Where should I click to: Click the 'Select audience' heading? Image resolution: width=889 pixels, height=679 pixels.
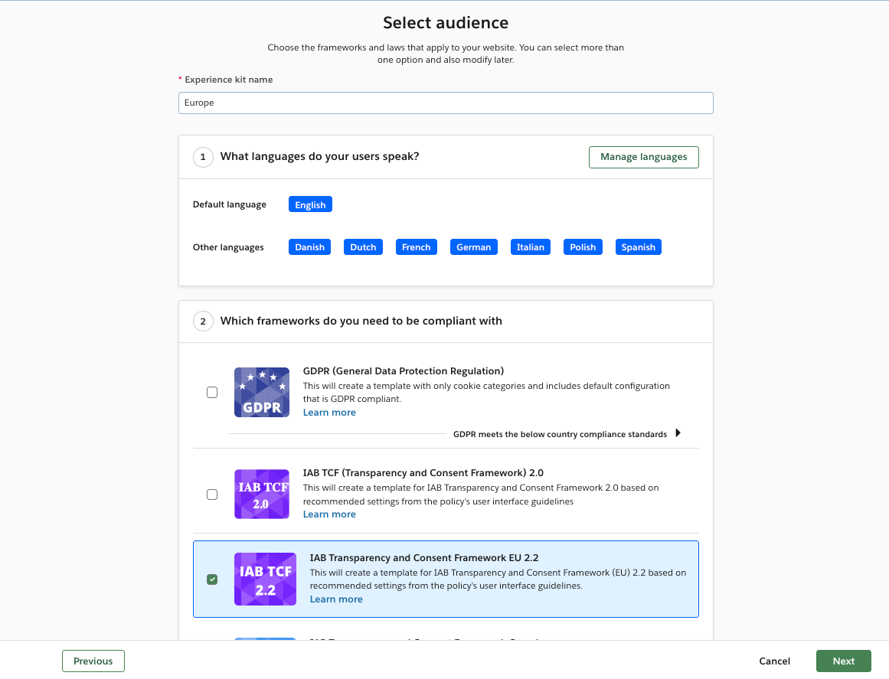[446, 23]
